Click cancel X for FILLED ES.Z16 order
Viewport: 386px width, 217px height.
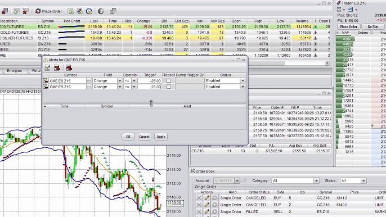[199, 211]
